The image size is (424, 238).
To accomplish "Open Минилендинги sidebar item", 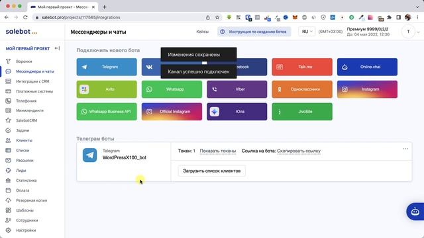I will [x=29, y=110].
